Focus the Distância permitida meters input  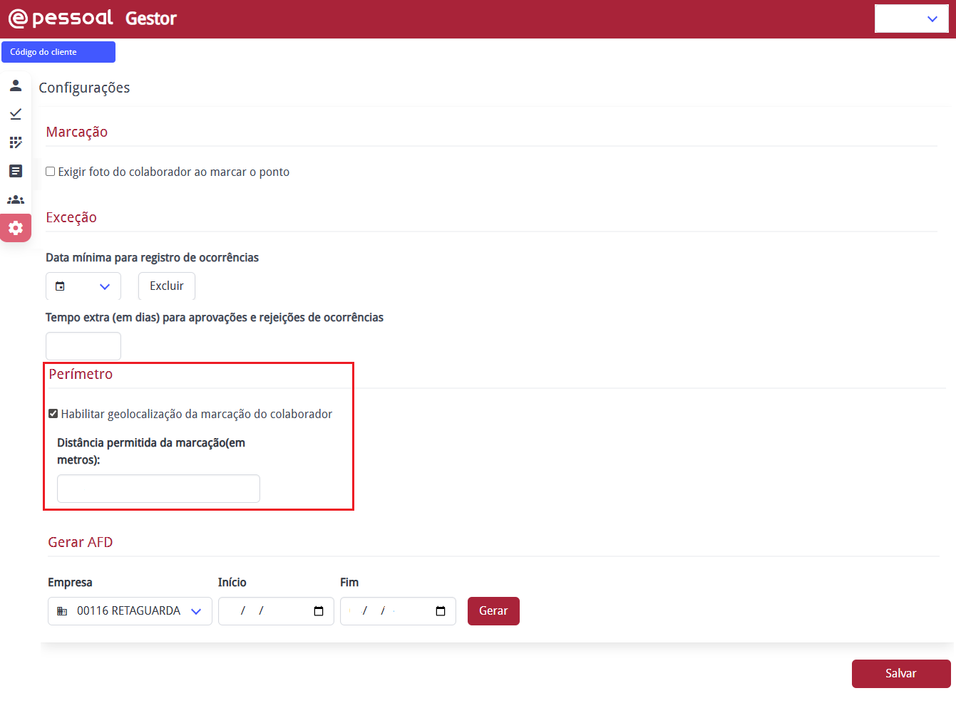tap(158, 489)
